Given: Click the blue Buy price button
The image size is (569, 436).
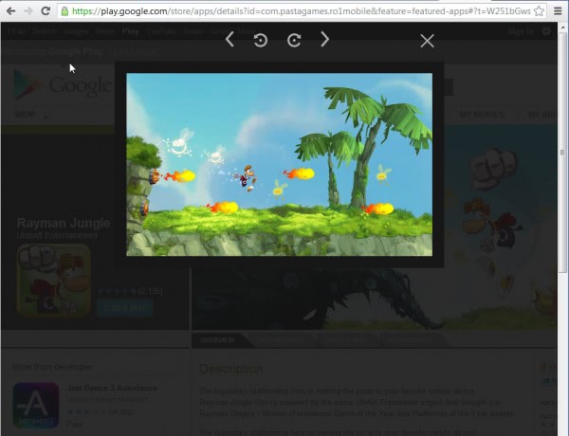Looking at the screenshot, I should point(124,308).
